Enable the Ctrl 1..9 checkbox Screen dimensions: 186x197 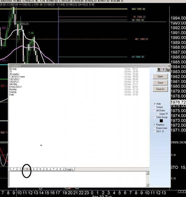[155, 131]
